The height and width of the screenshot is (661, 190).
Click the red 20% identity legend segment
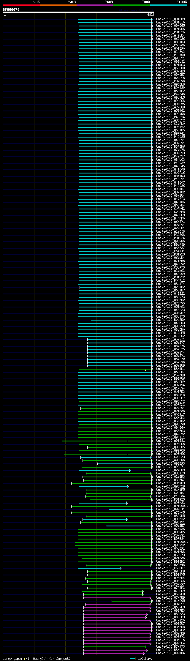pos(21,5)
